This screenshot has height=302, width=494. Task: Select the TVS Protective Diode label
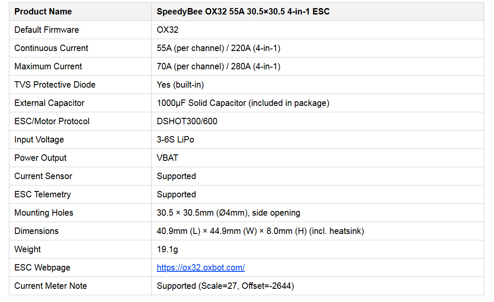(x=55, y=85)
